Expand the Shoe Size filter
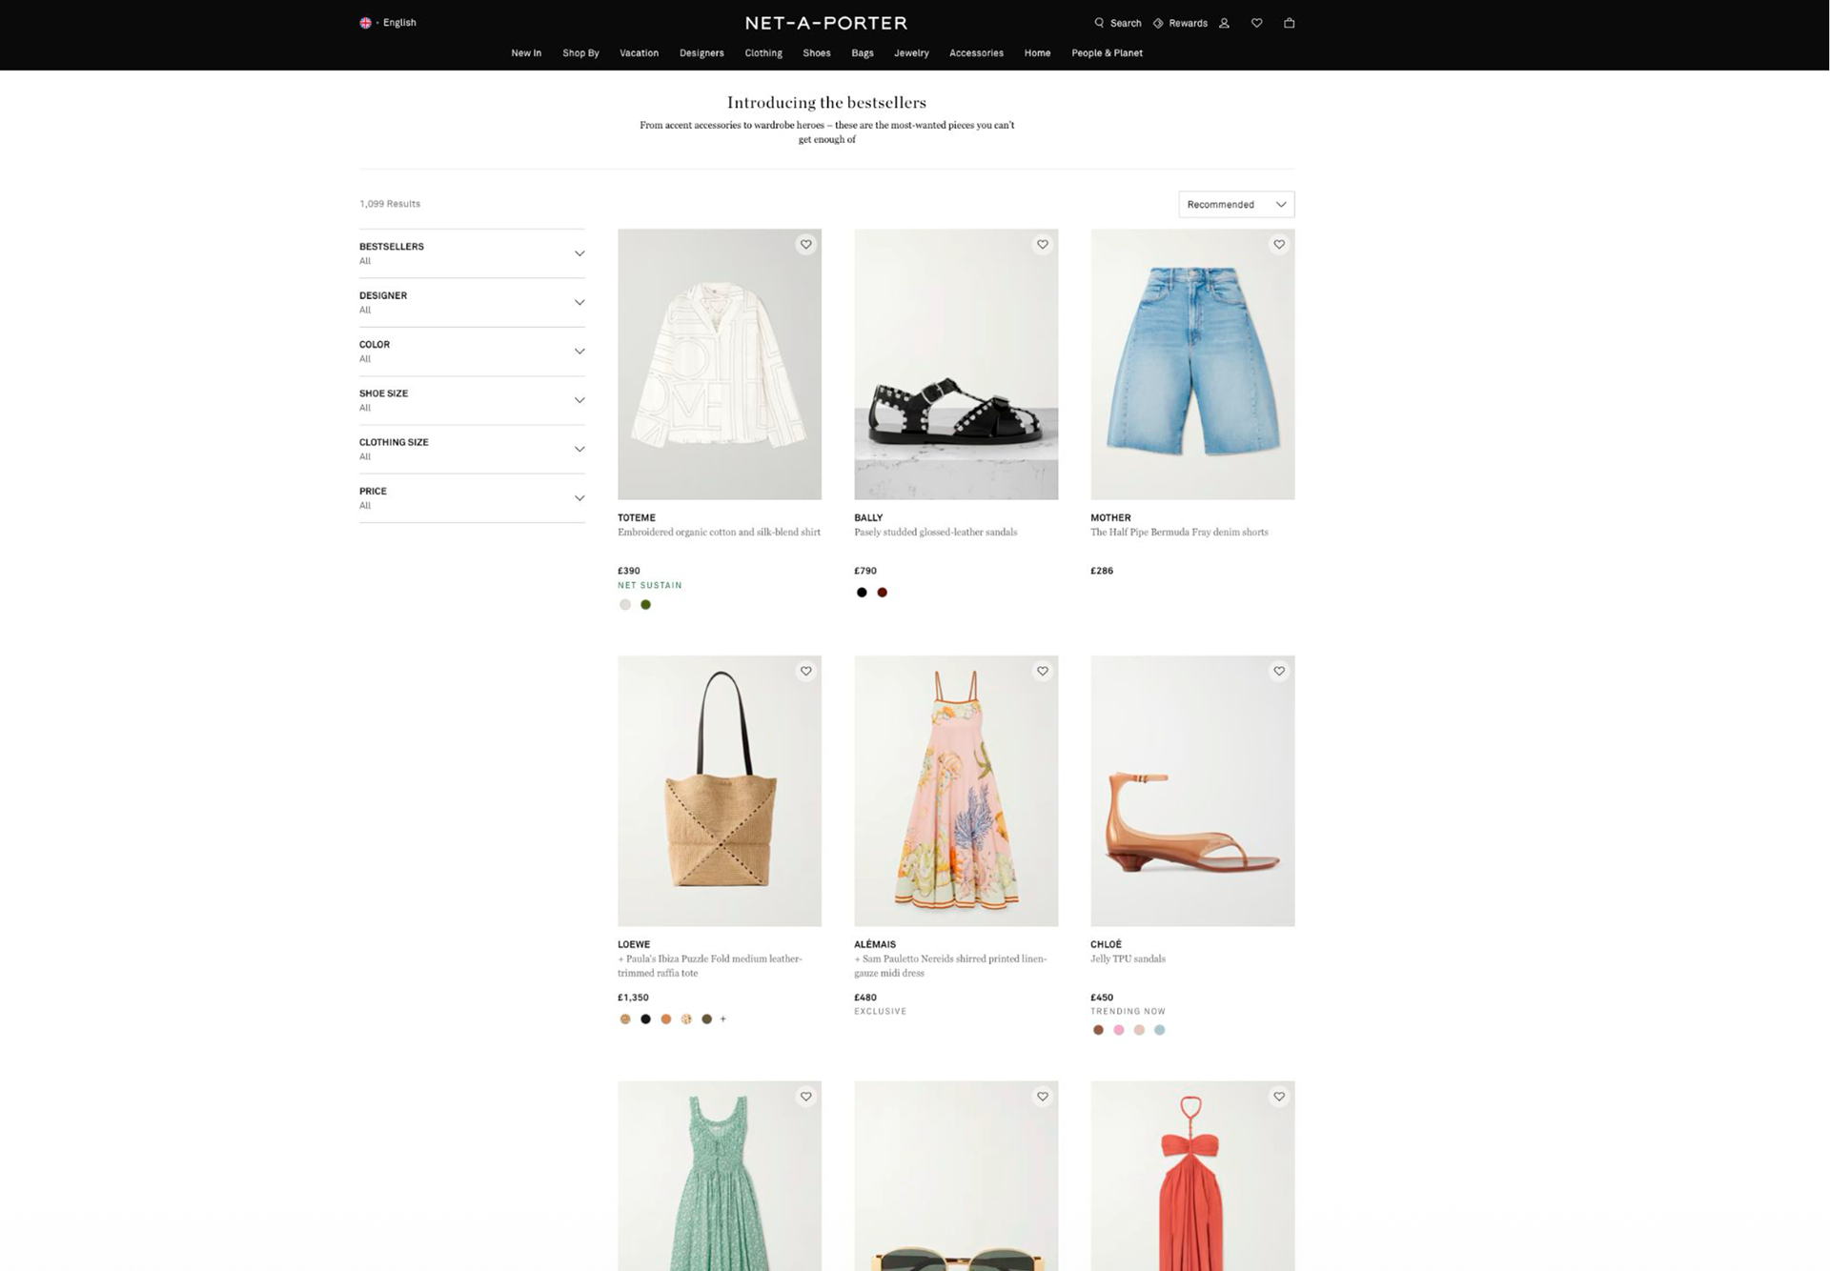1830x1271 pixels. tap(472, 400)
